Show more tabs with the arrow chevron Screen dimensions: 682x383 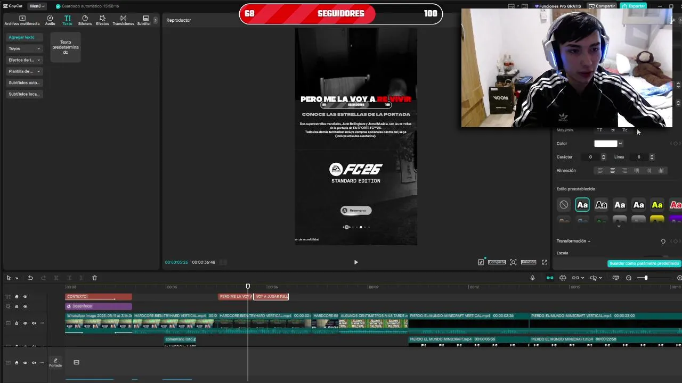click(x=156, y=20)
